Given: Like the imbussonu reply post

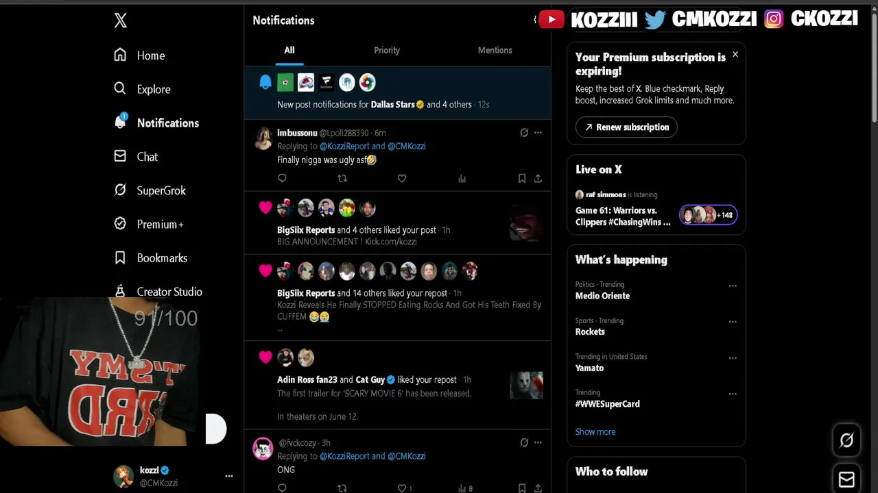Looking at the screenshot, I should [402, 178].
